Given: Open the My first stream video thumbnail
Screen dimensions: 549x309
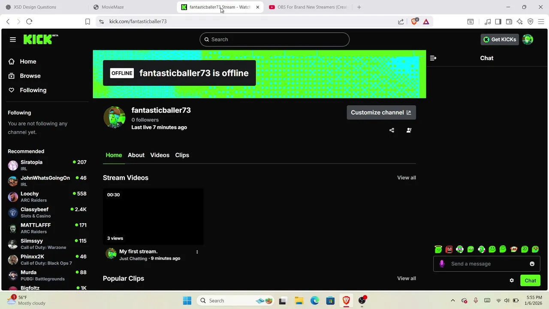Looking at the screenshot, I should 153,216.
